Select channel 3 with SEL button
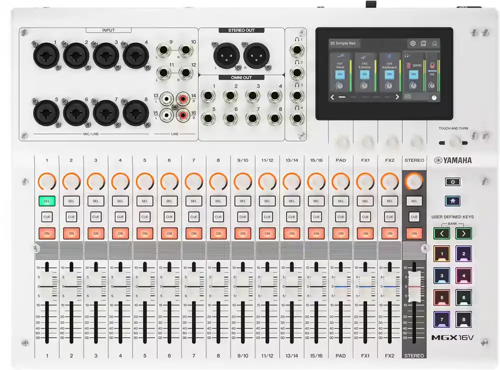500x370 pixels. point(95,201)
